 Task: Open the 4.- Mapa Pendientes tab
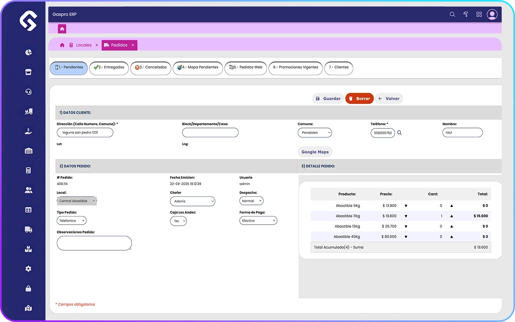click(x=198, y=68)
